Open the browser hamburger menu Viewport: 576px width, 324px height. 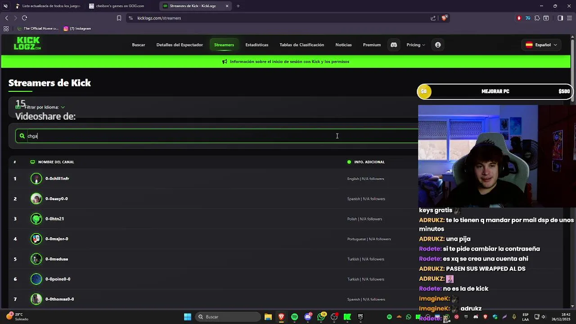[x=569, y=18]
